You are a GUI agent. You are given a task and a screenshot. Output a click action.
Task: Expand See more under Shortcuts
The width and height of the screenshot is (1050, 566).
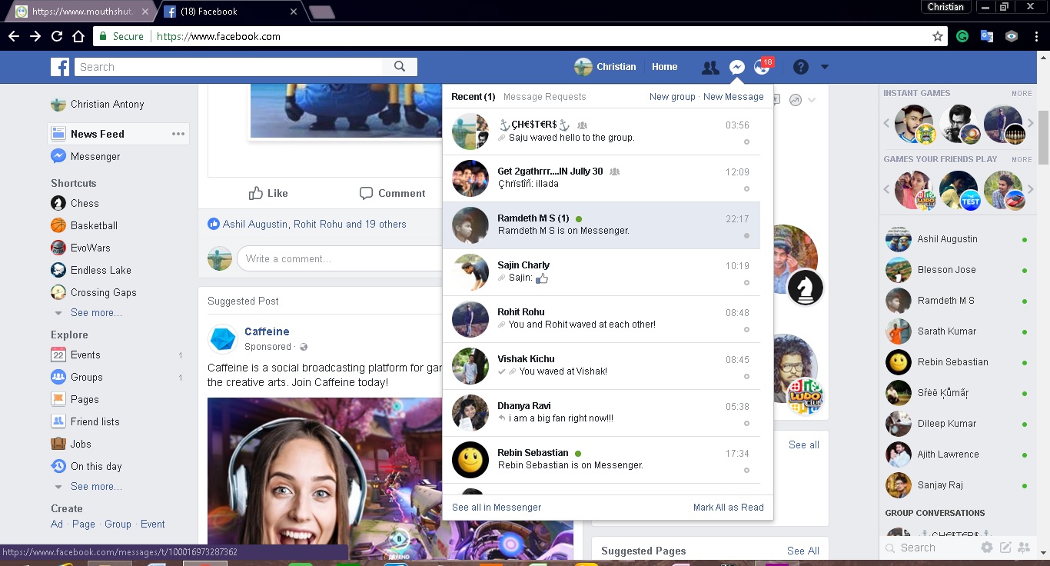click(95, 313)
